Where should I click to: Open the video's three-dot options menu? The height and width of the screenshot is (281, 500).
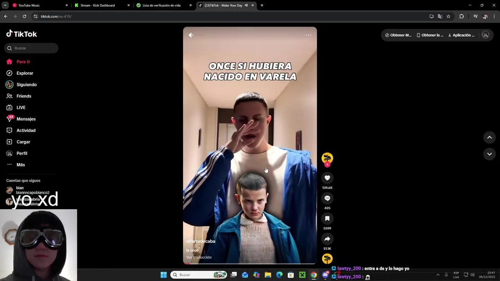click(x=309, y=35)
